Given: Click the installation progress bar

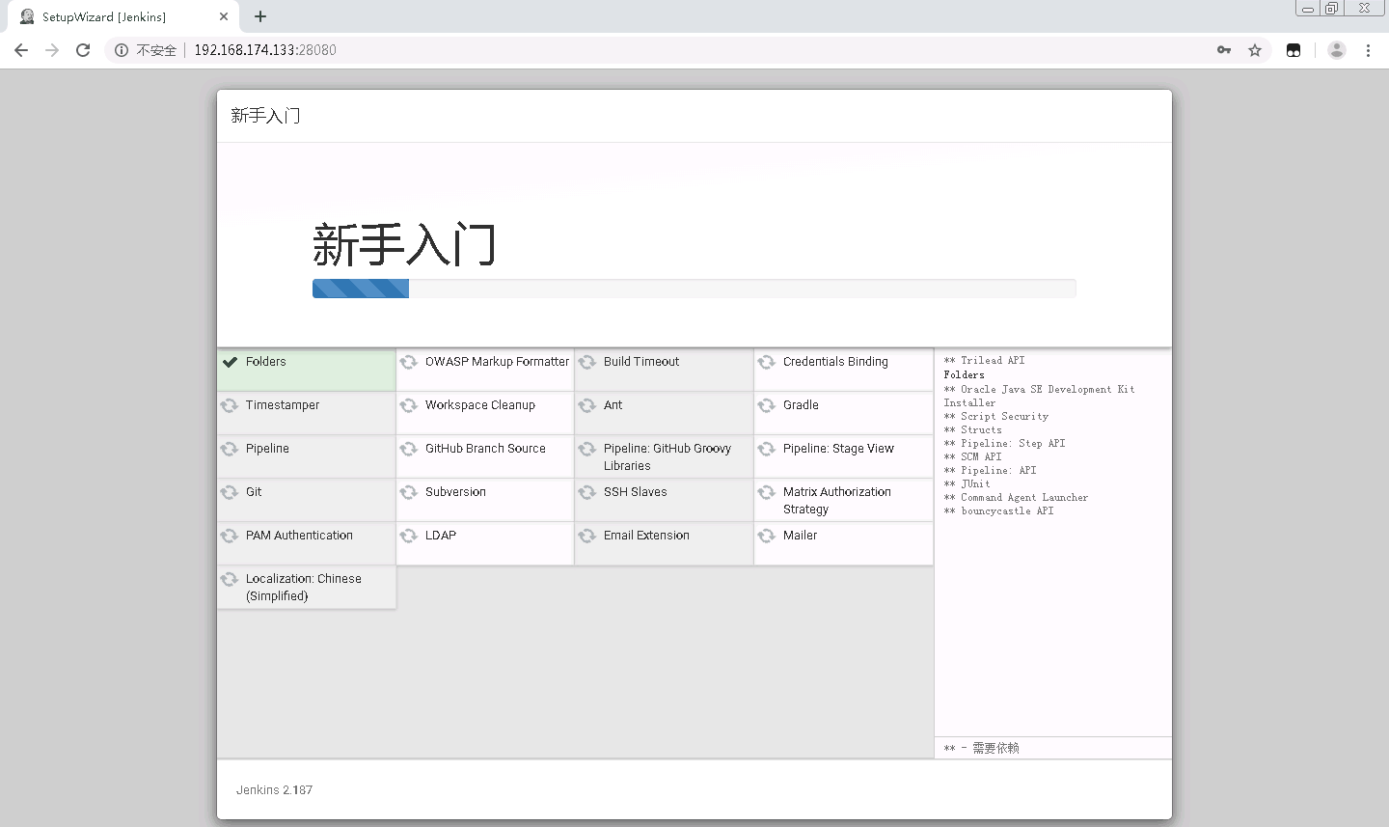Looking at the screenshot, I should tap(694, 289).
